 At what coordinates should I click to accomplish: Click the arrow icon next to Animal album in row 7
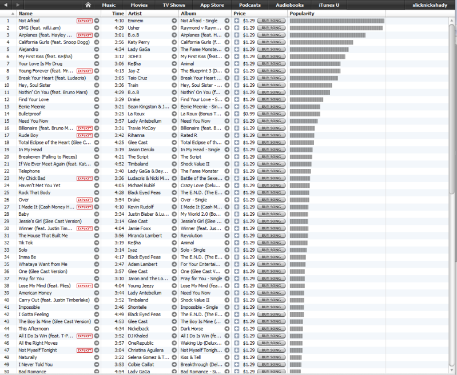tap(226, 64)
